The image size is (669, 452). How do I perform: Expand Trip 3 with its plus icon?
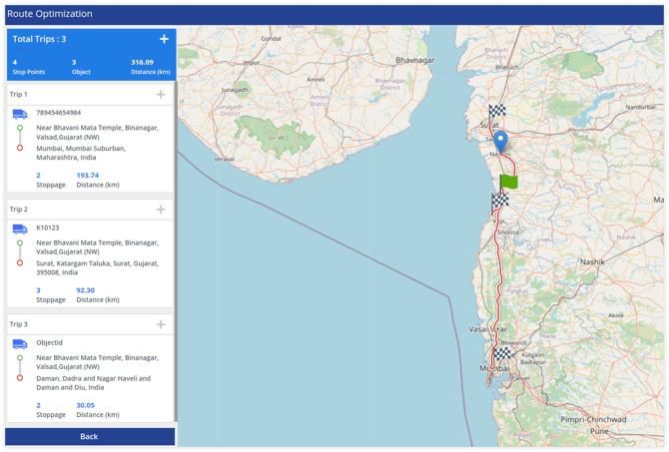(161, 324)
